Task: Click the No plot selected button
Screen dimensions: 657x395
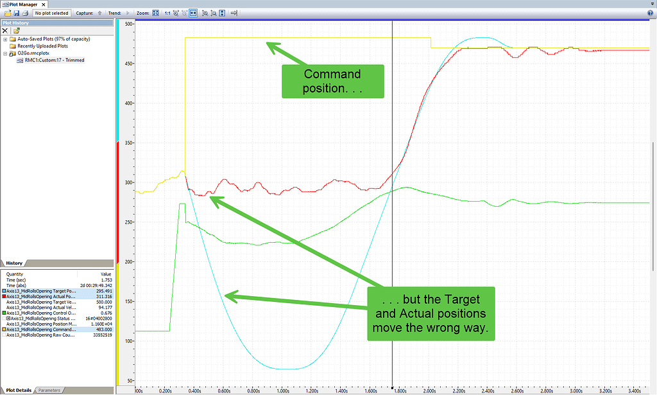Action: [x=51, y=12]
